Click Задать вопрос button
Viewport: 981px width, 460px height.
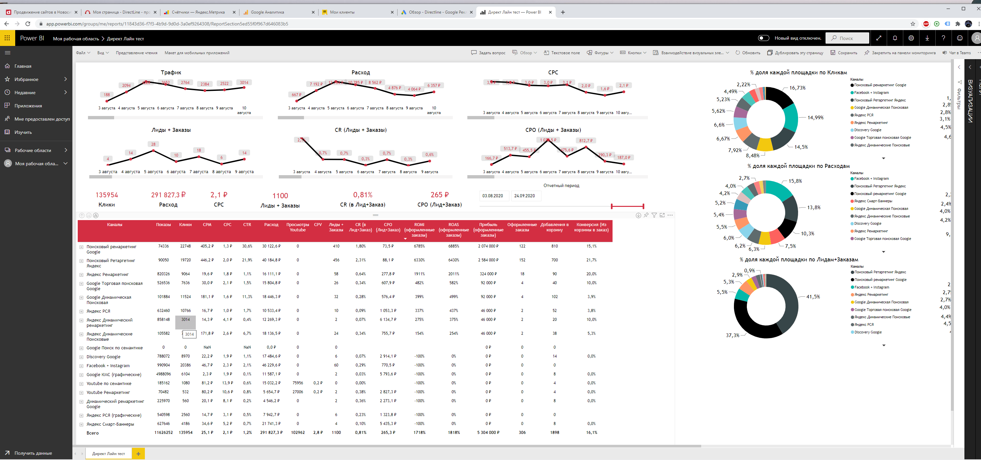click(x=489, y=53)
